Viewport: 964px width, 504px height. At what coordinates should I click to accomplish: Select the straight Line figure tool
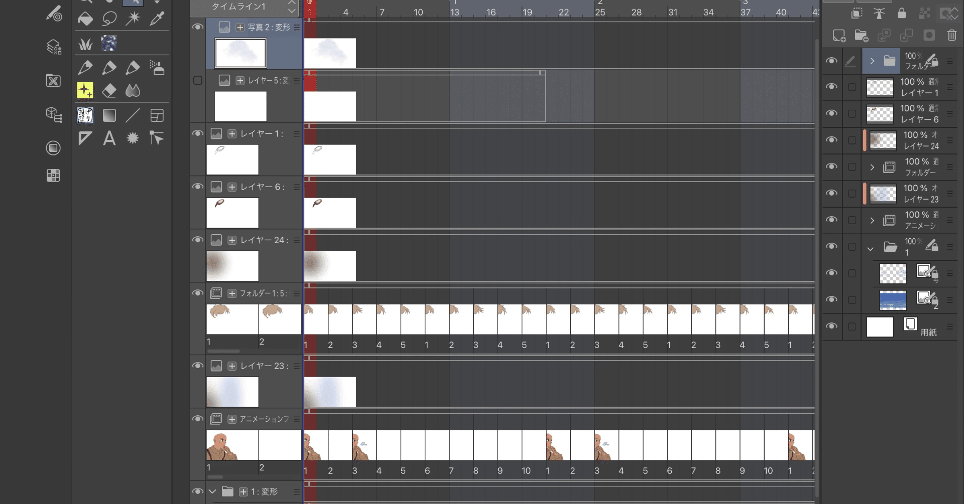(133, 115)
